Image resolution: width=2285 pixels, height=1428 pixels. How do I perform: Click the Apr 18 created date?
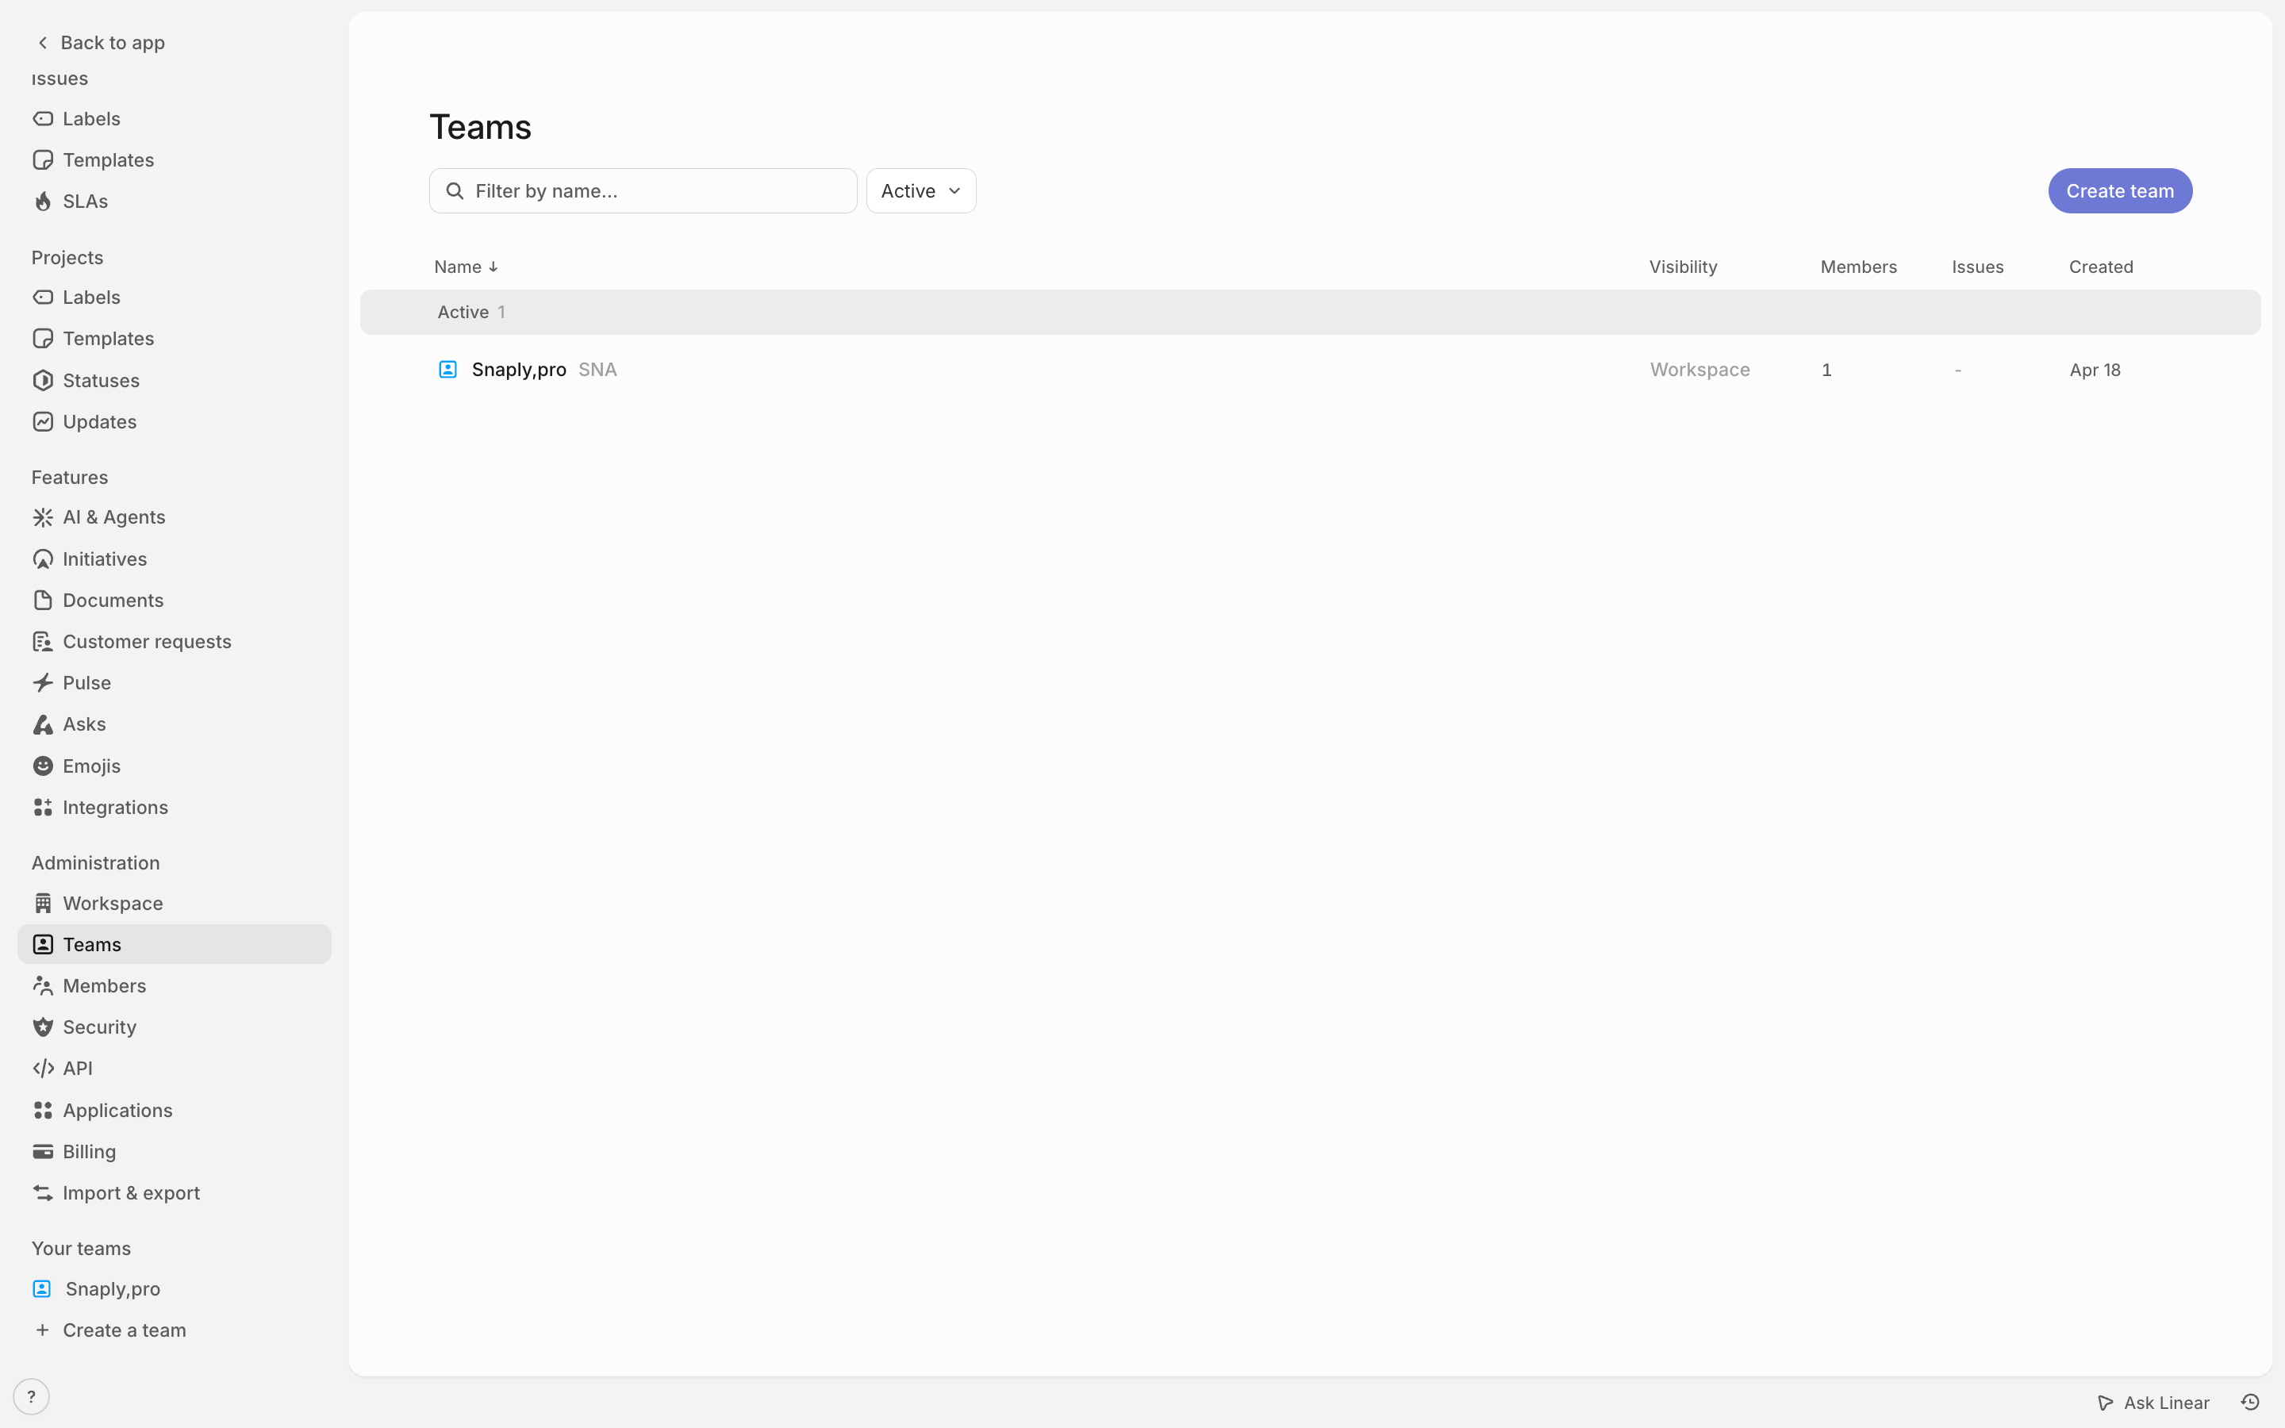click(x=2095, y=369)
